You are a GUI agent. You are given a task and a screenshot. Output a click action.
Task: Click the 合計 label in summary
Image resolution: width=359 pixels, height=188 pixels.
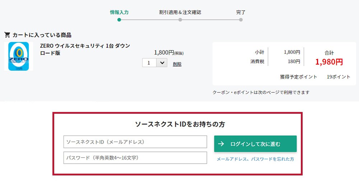point(329,53)
